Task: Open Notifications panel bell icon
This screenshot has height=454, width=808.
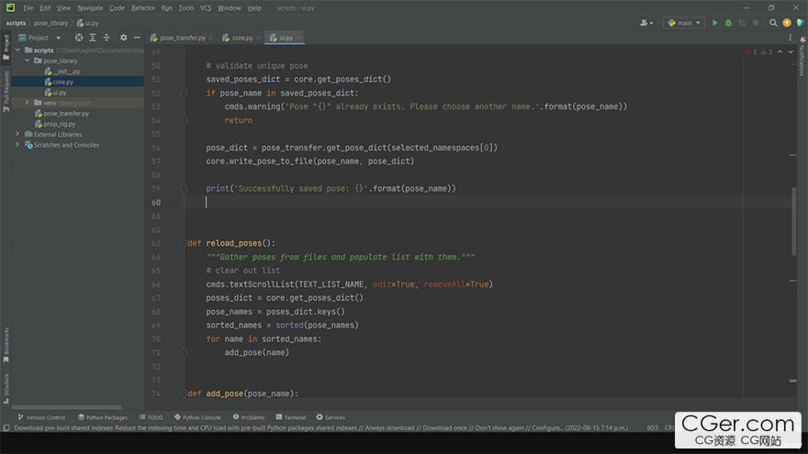Action: pos(802,40)
